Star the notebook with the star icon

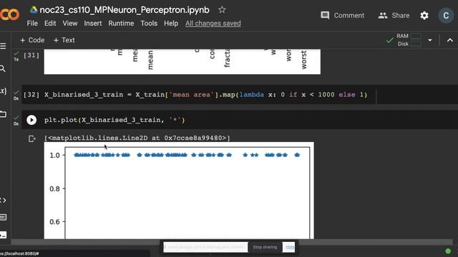coord(222,9)
